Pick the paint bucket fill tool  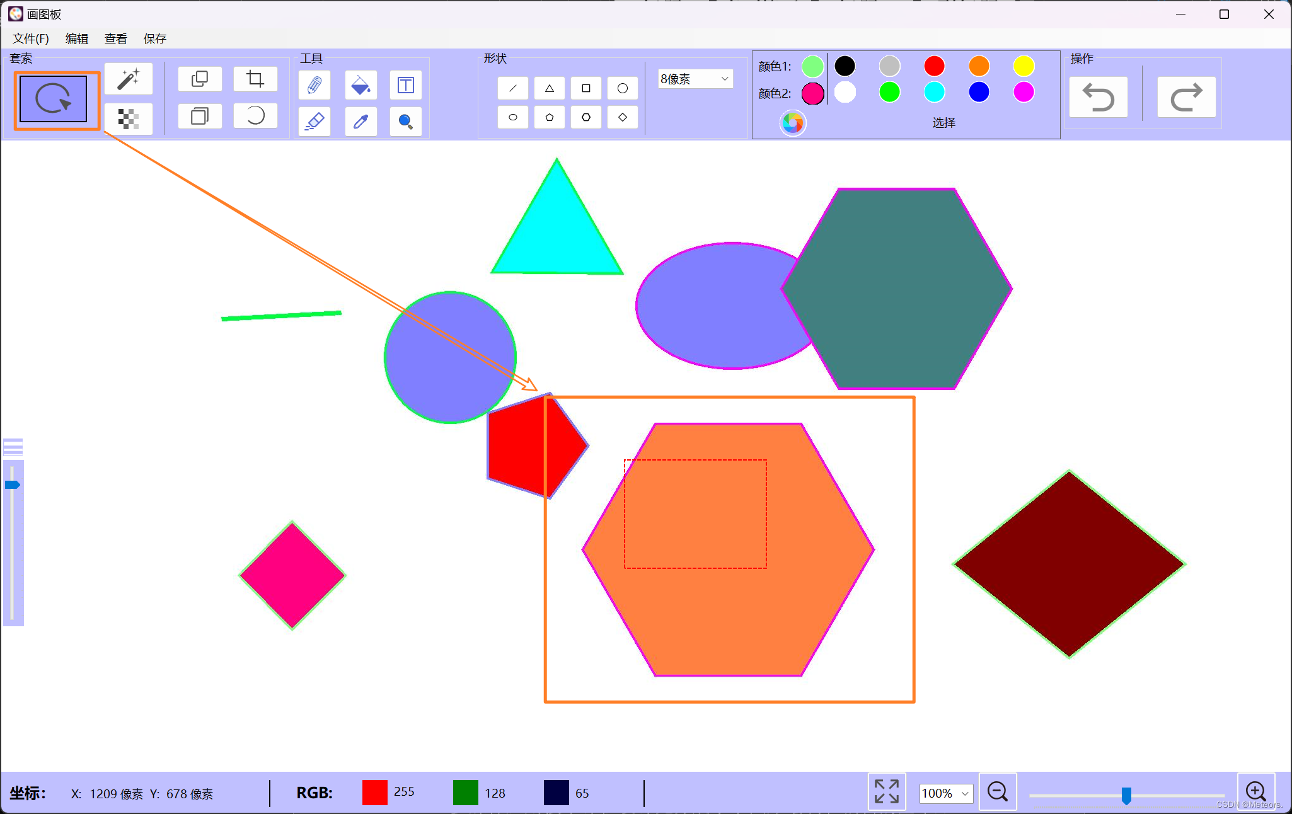click(360, 85)
